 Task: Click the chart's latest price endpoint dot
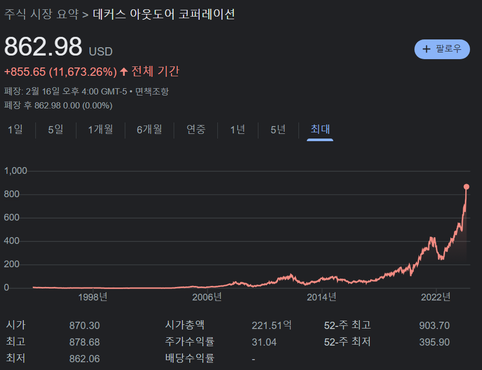[466, 186]
